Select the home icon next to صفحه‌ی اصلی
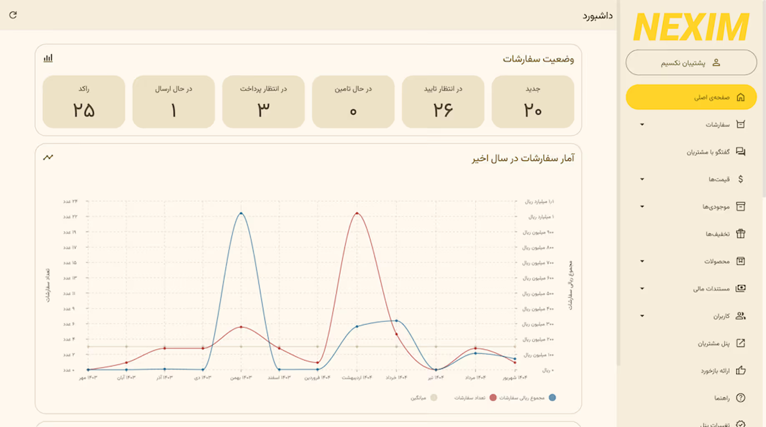Image resolution: width=766 pixels, height=427 pixels. tap(741, 97)
